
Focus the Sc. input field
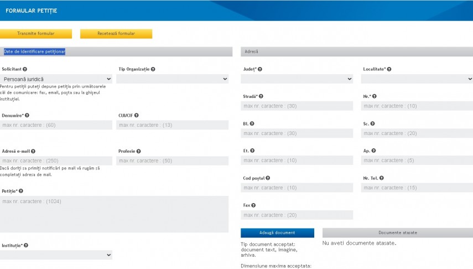(417, 133)
